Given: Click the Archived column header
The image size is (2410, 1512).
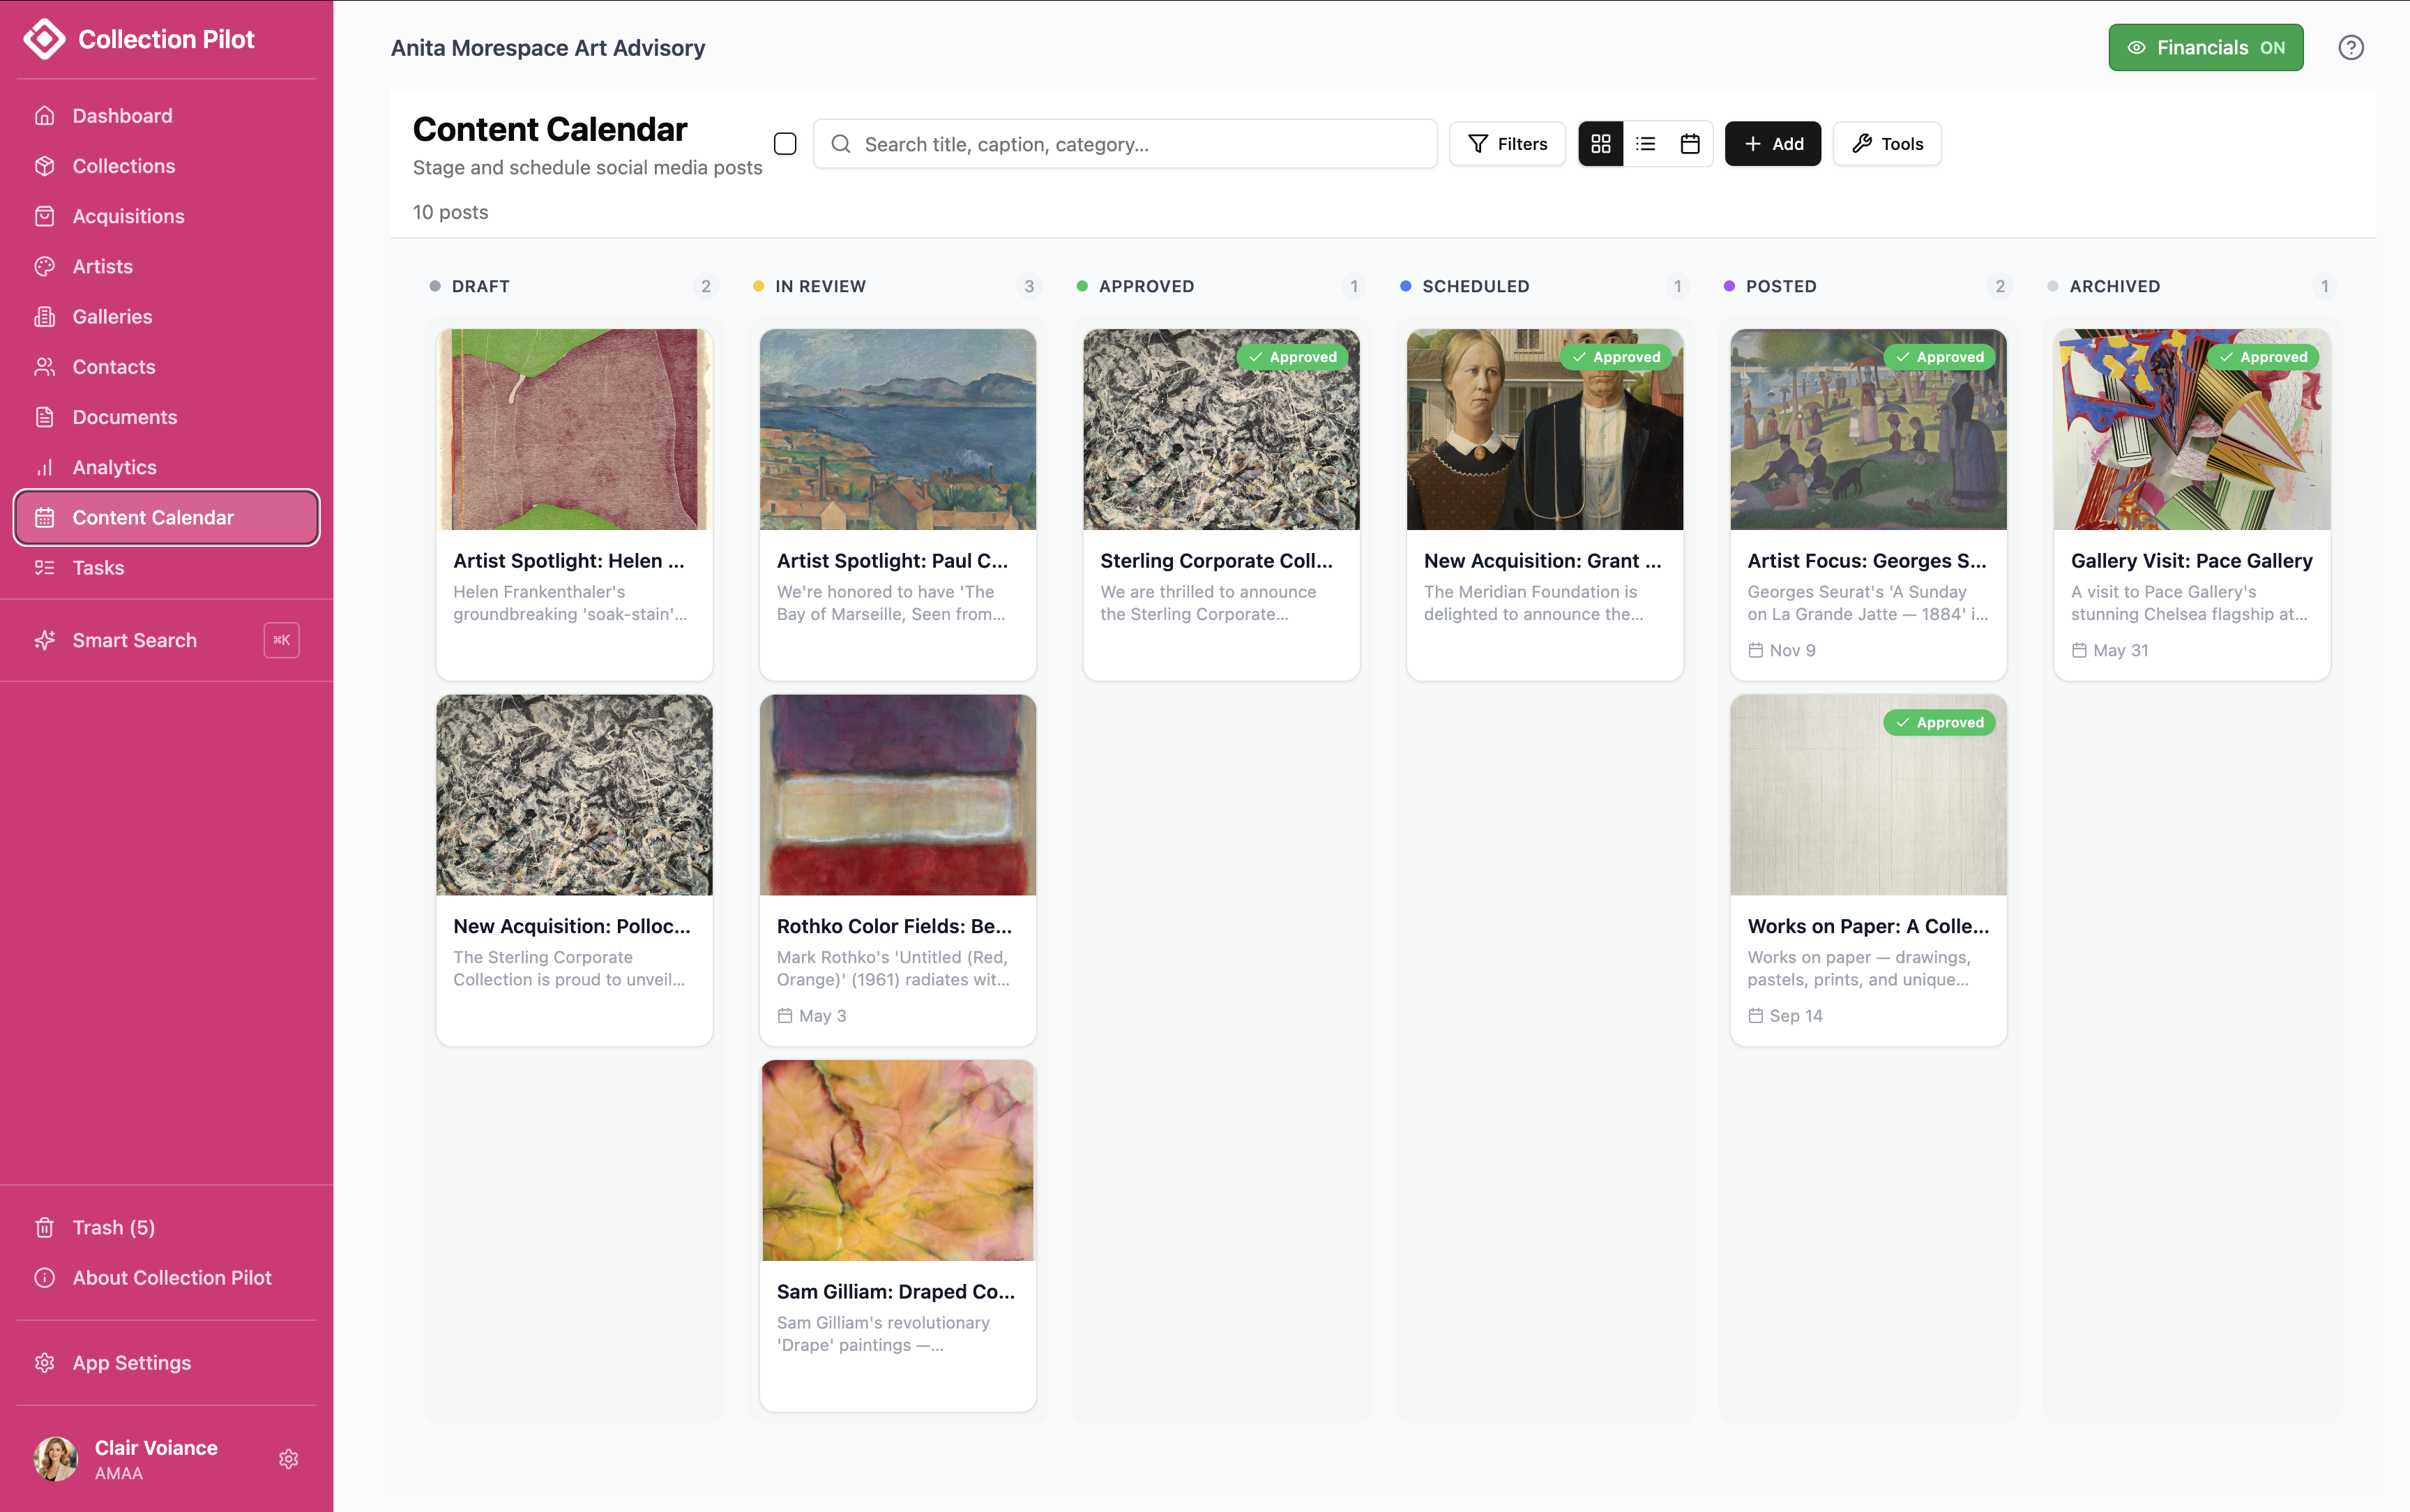Looking at the screenshot, I should (x=2114, y=286).
